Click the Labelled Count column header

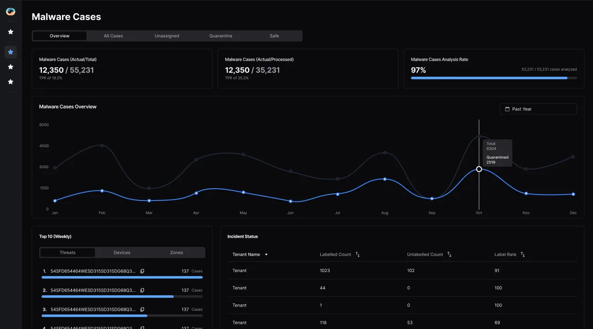pyautogui.click(x=335, y=254)
